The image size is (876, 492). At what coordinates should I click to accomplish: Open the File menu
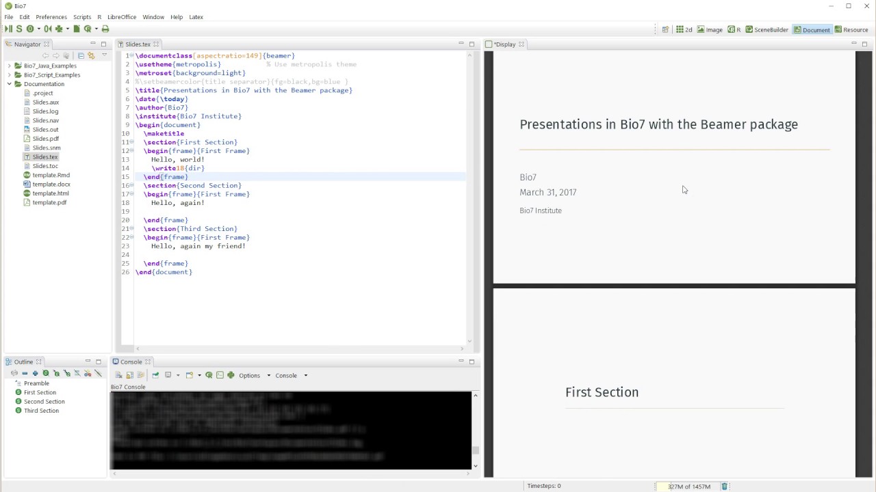tap(9, 16)
